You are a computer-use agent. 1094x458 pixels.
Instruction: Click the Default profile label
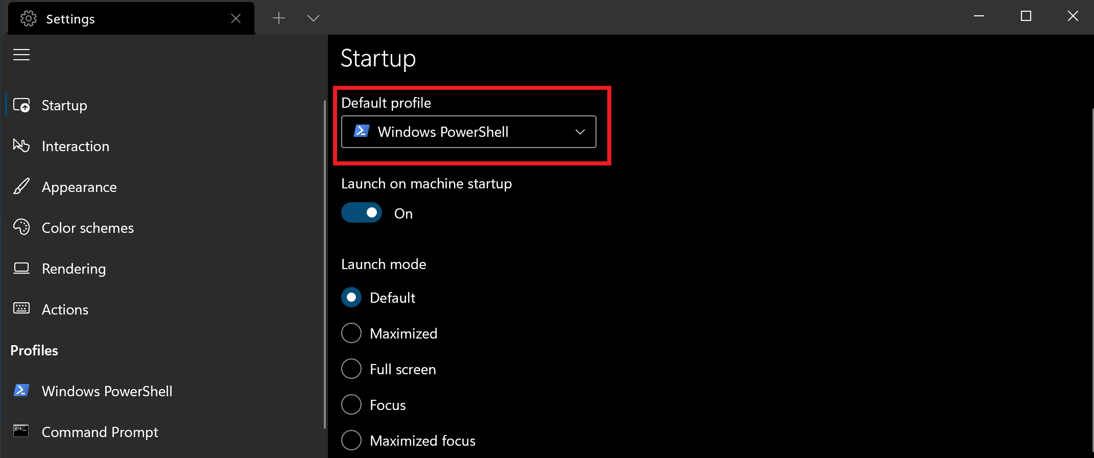[x=386, y=103]
